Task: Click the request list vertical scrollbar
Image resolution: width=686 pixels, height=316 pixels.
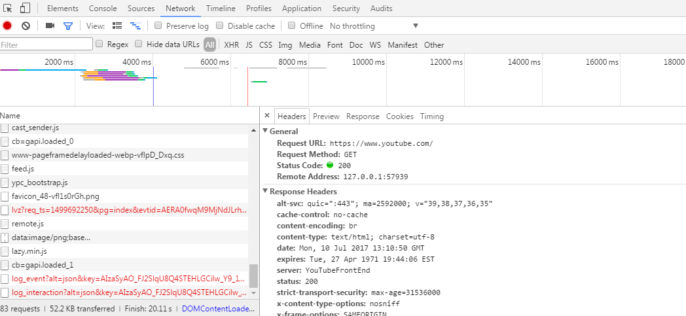Action: [253, 275]
